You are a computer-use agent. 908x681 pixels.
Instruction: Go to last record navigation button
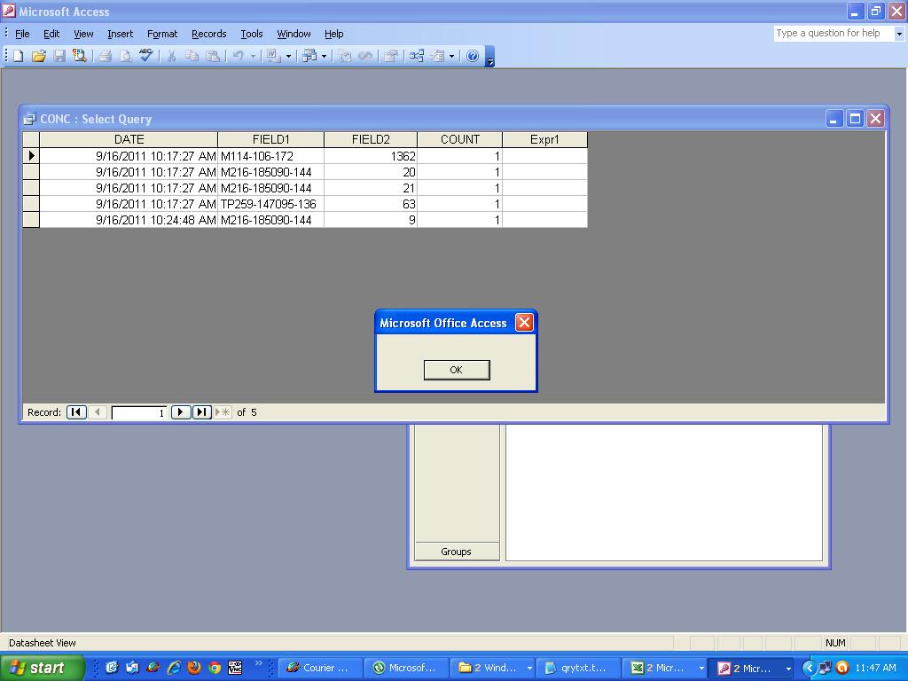click(201, 412)
